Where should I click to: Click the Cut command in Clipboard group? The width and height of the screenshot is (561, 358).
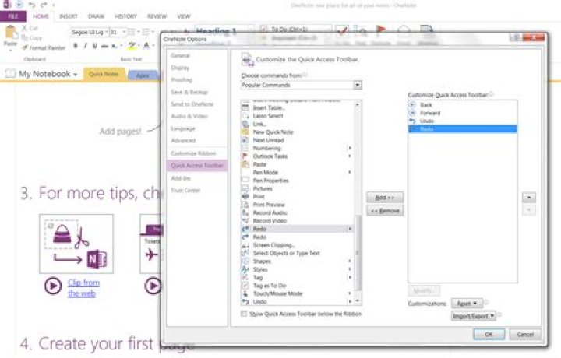coord(30,28)
